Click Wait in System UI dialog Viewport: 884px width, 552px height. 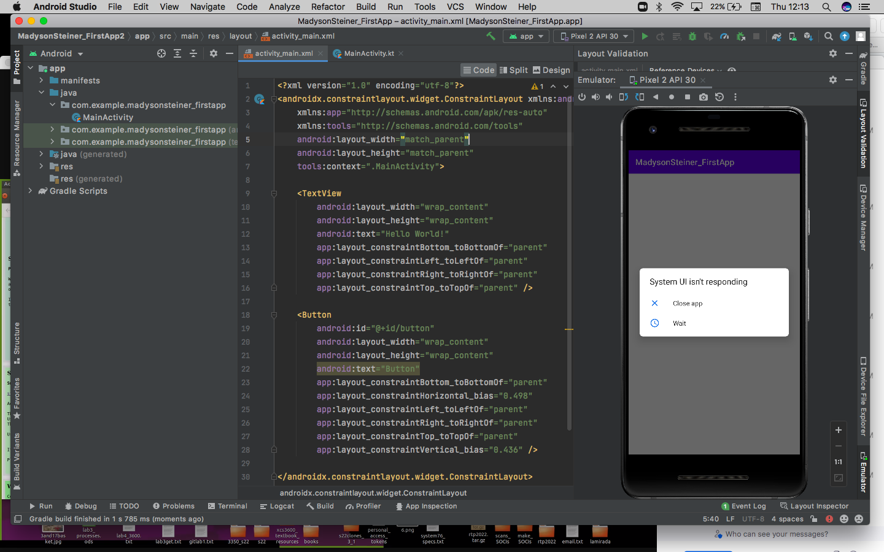pyautogui.click(x=679, y=323)
